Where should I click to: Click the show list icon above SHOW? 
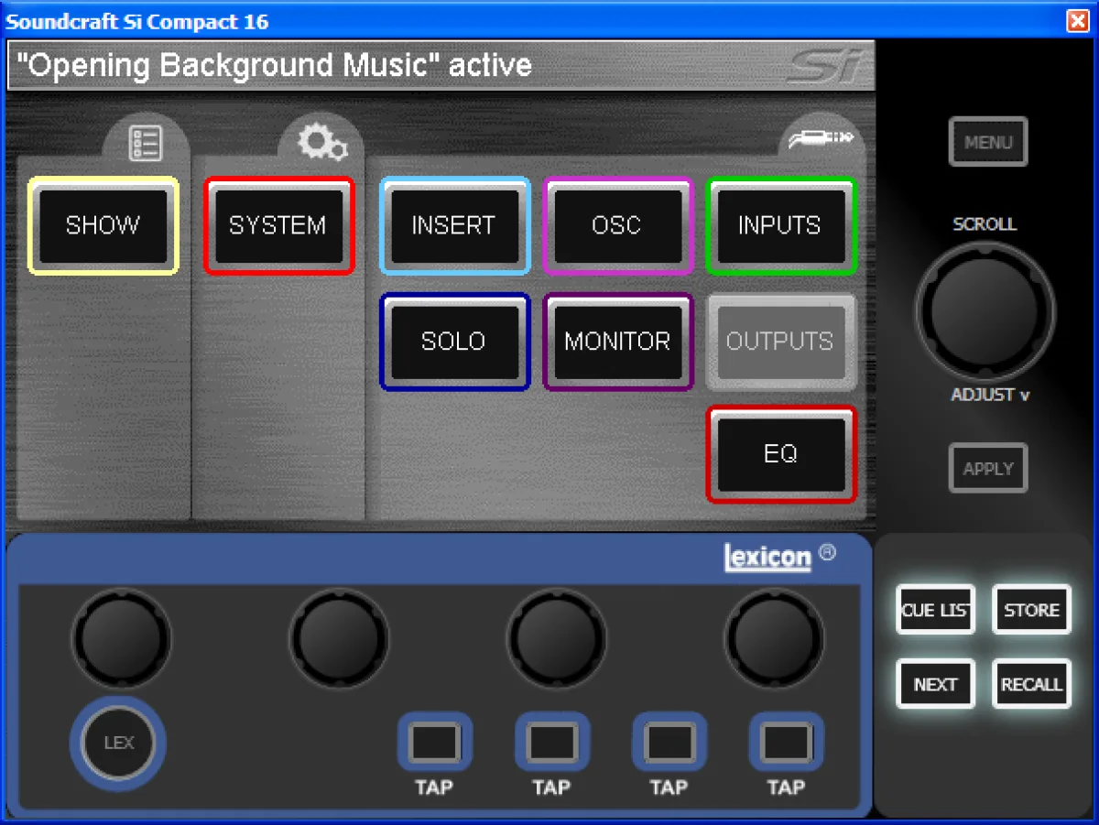[x=147, y=144]
